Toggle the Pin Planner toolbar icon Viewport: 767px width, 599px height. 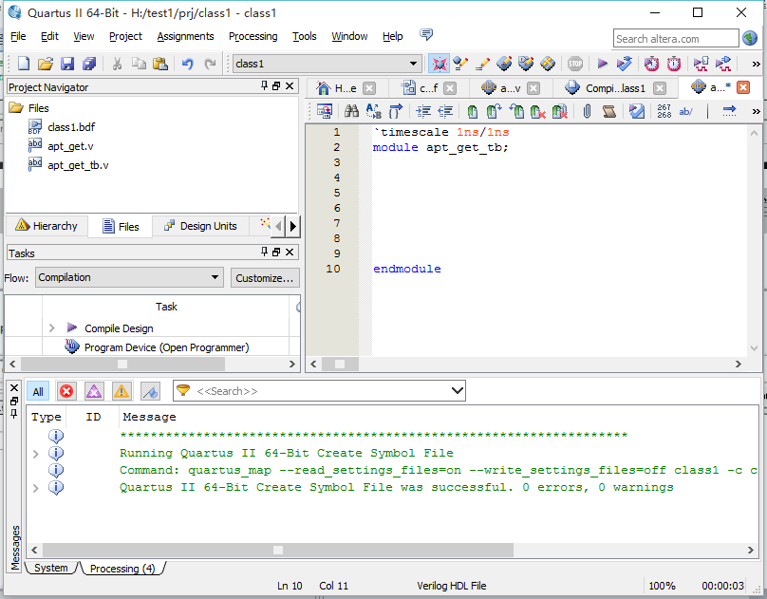pos(439,64)
